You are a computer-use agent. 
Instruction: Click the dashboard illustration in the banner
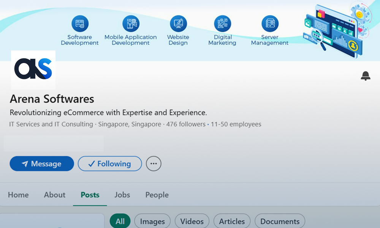(x=337, y=30)
